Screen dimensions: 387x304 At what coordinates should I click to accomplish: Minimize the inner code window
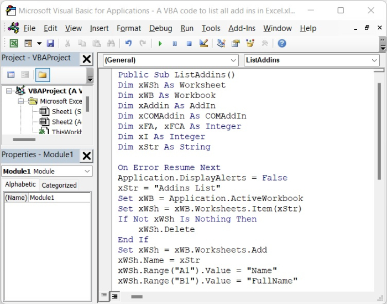[x=355, y=29]
